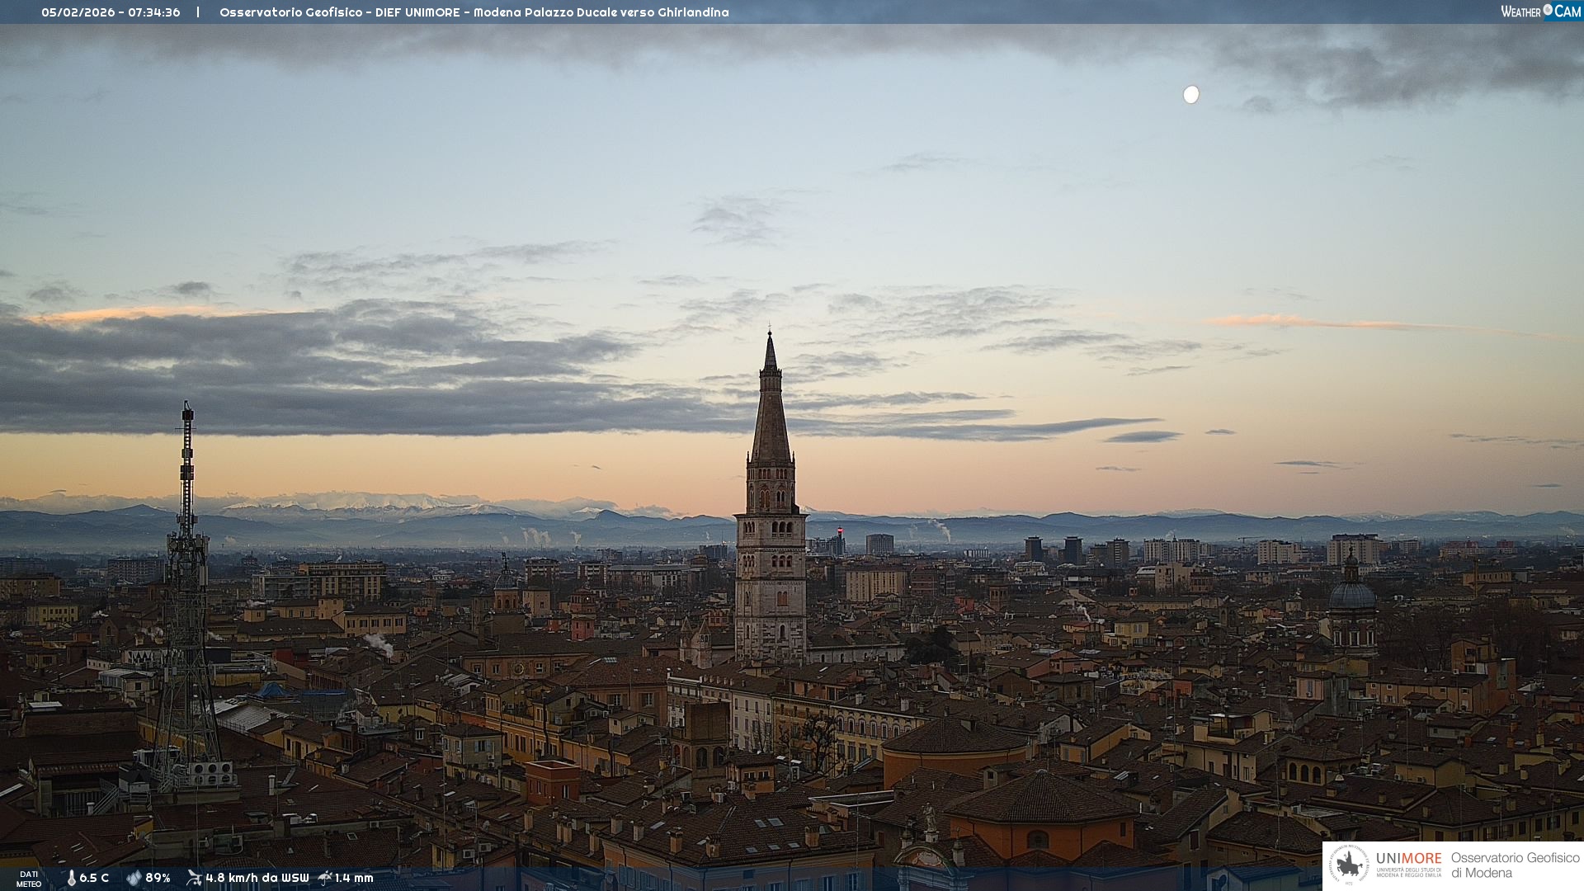Click the moon in the sky

coord(1190,95)
